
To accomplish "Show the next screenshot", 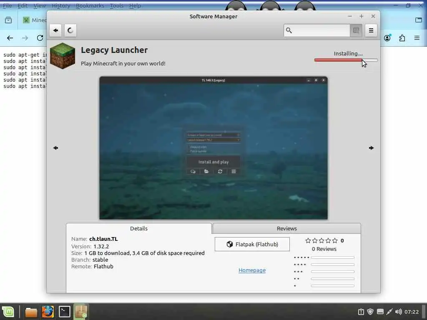I will 371,148.
